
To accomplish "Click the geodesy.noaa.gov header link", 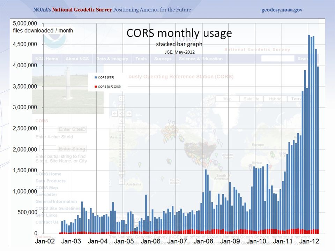I will pos(282,10).
